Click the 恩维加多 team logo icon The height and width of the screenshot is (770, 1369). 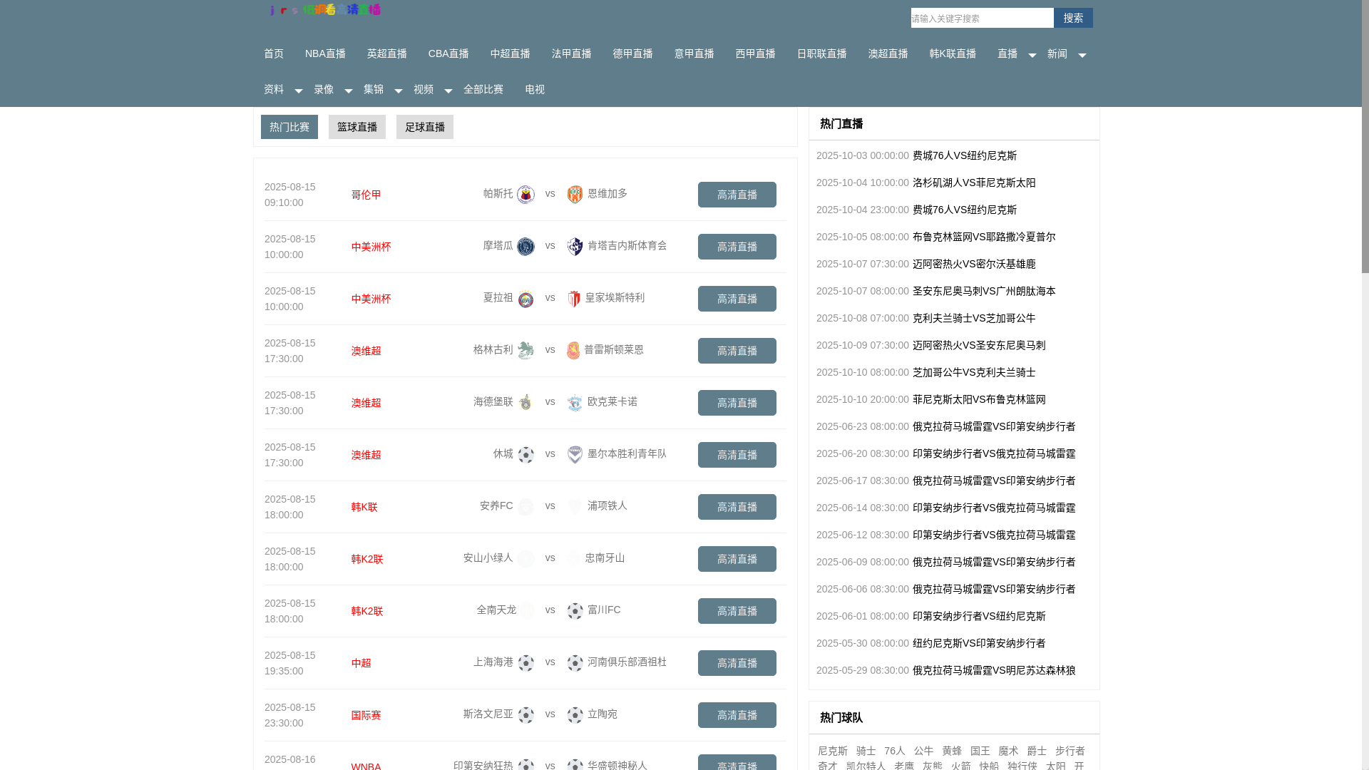575,194
